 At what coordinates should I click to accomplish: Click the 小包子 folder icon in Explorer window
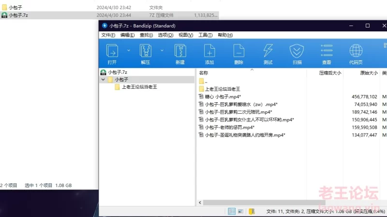pyautogui.click(x=4, y=7)
